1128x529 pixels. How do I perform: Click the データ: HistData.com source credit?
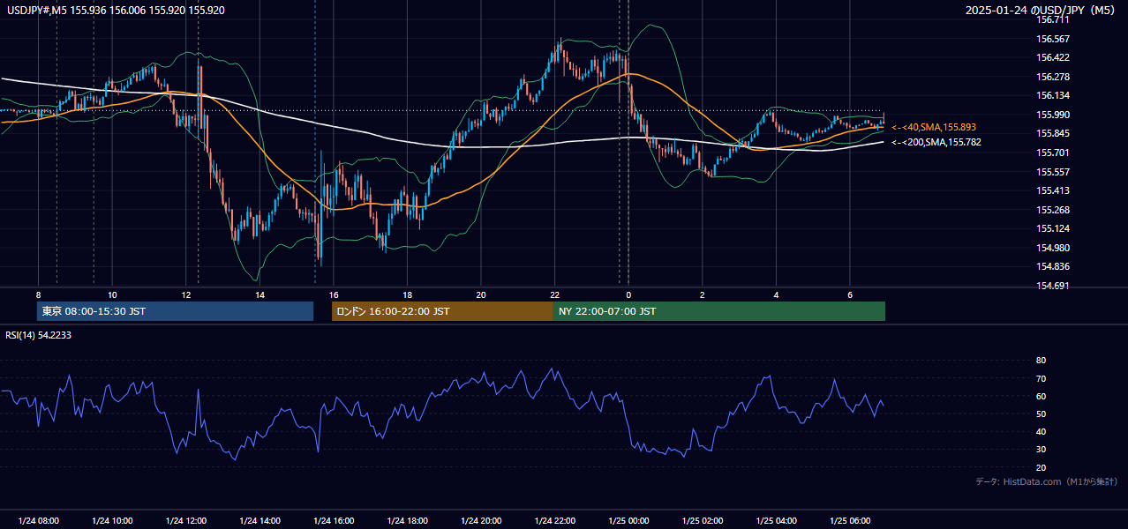point(1047,481)
